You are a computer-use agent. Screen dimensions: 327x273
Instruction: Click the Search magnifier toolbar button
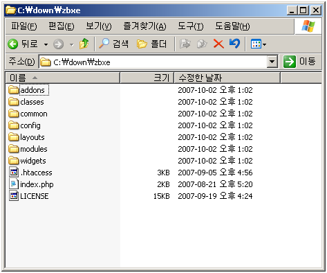(x=114, y=44)
